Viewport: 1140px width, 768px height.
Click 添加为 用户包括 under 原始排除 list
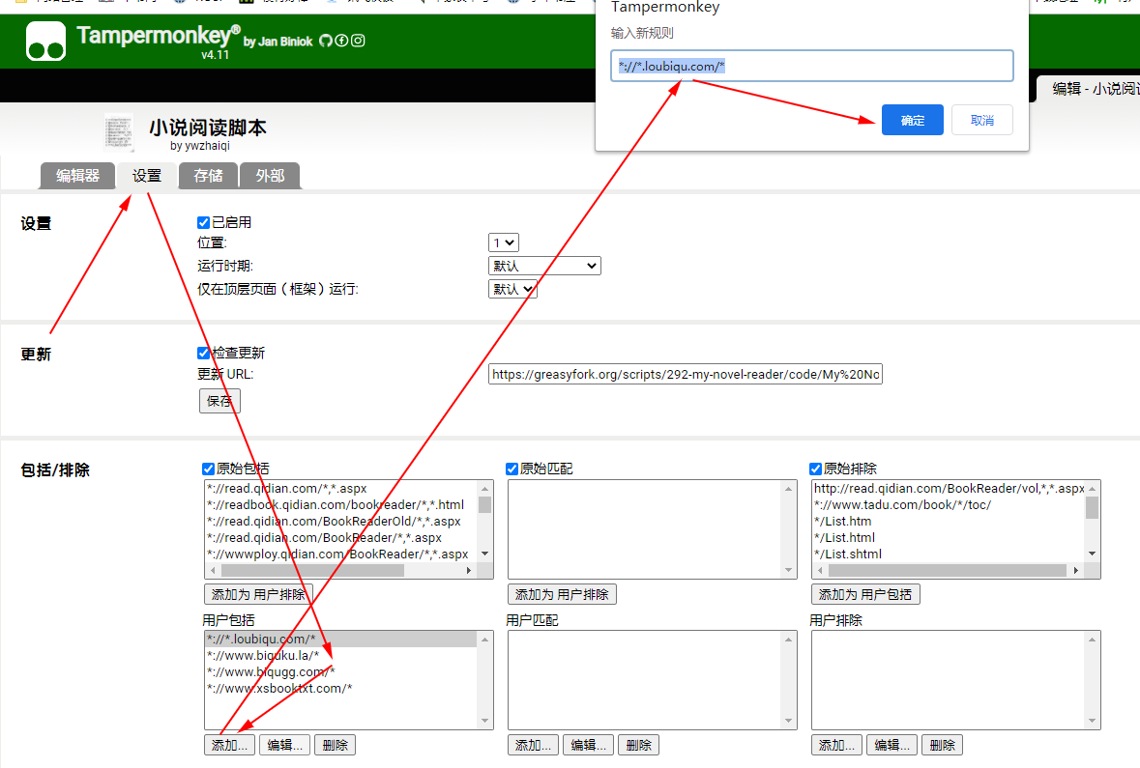tap(866, 594)
